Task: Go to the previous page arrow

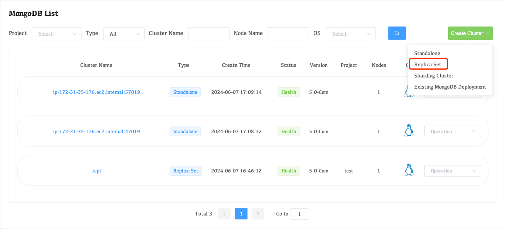Action: point(224,214)
